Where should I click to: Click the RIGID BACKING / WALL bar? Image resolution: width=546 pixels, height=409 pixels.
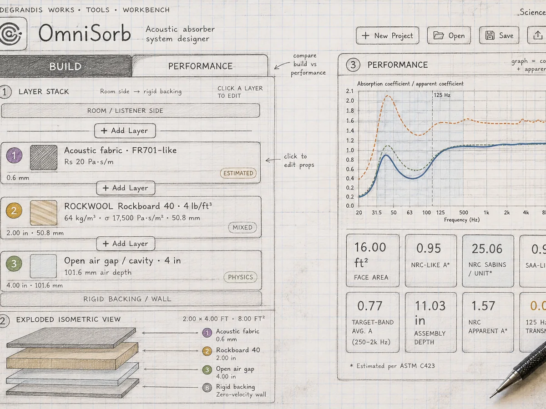(131, 299)
